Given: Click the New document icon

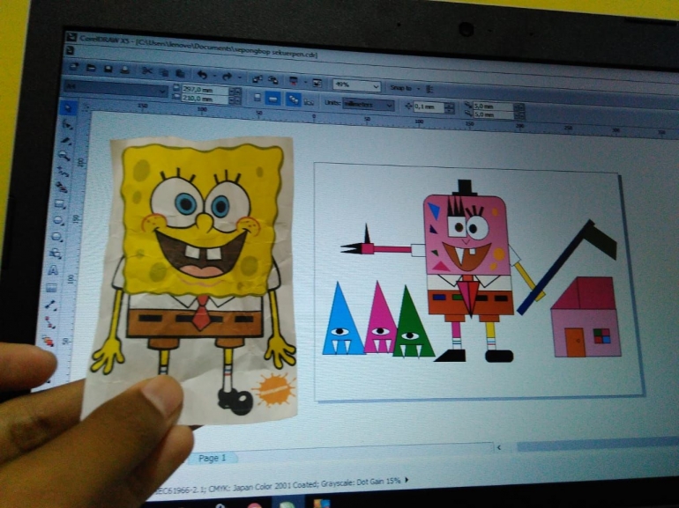Looking at the screenshot, I should tap(74, 67).
